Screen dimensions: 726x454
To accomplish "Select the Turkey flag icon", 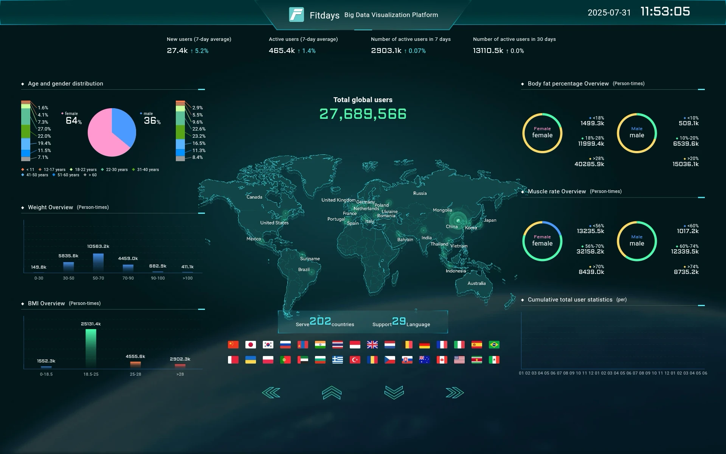I will 355,360.
